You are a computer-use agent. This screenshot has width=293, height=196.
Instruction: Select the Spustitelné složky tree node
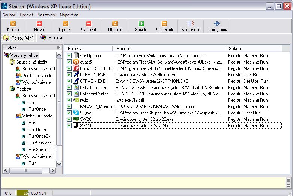click(x=32, y=62)
